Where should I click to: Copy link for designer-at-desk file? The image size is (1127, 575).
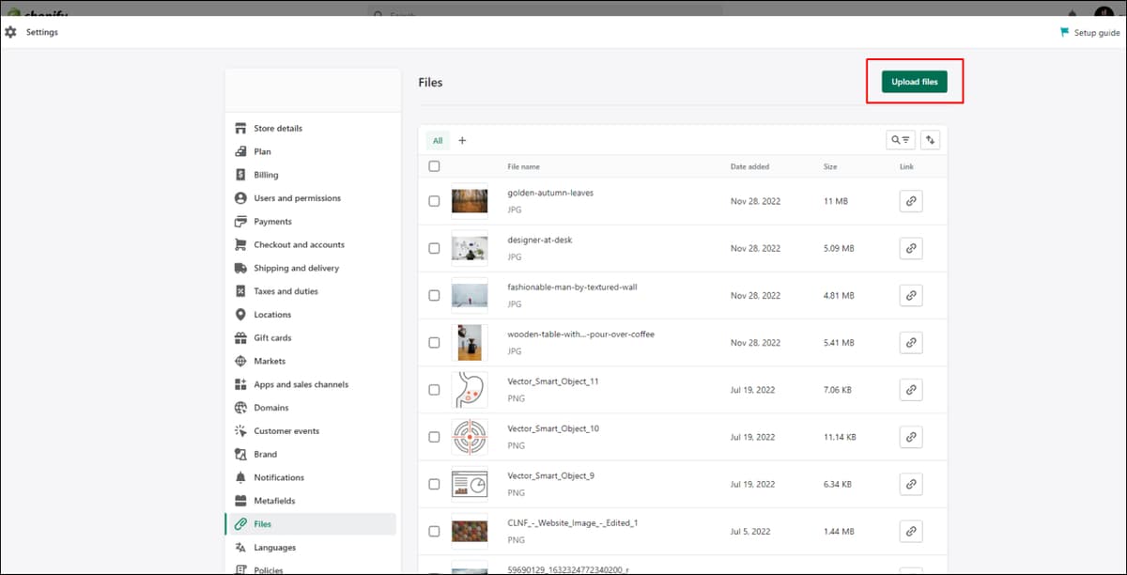[x=910, y=248]
